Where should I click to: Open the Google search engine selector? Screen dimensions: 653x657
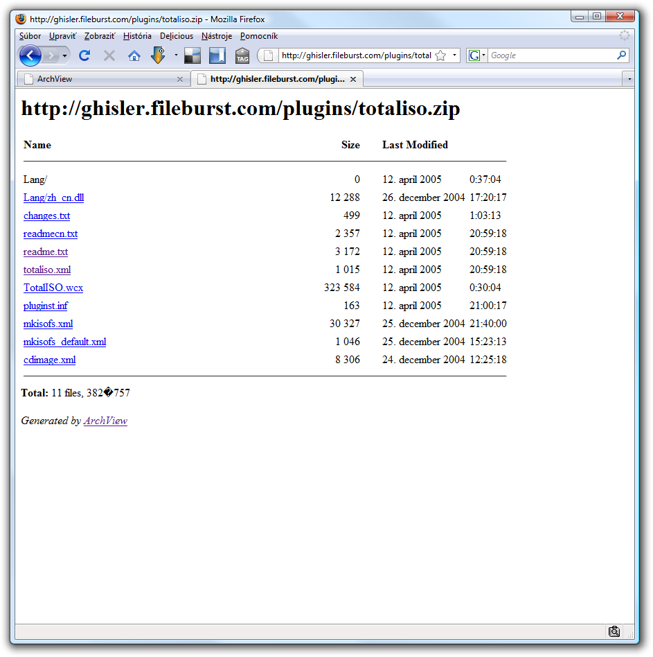click(x=477, y=55)
